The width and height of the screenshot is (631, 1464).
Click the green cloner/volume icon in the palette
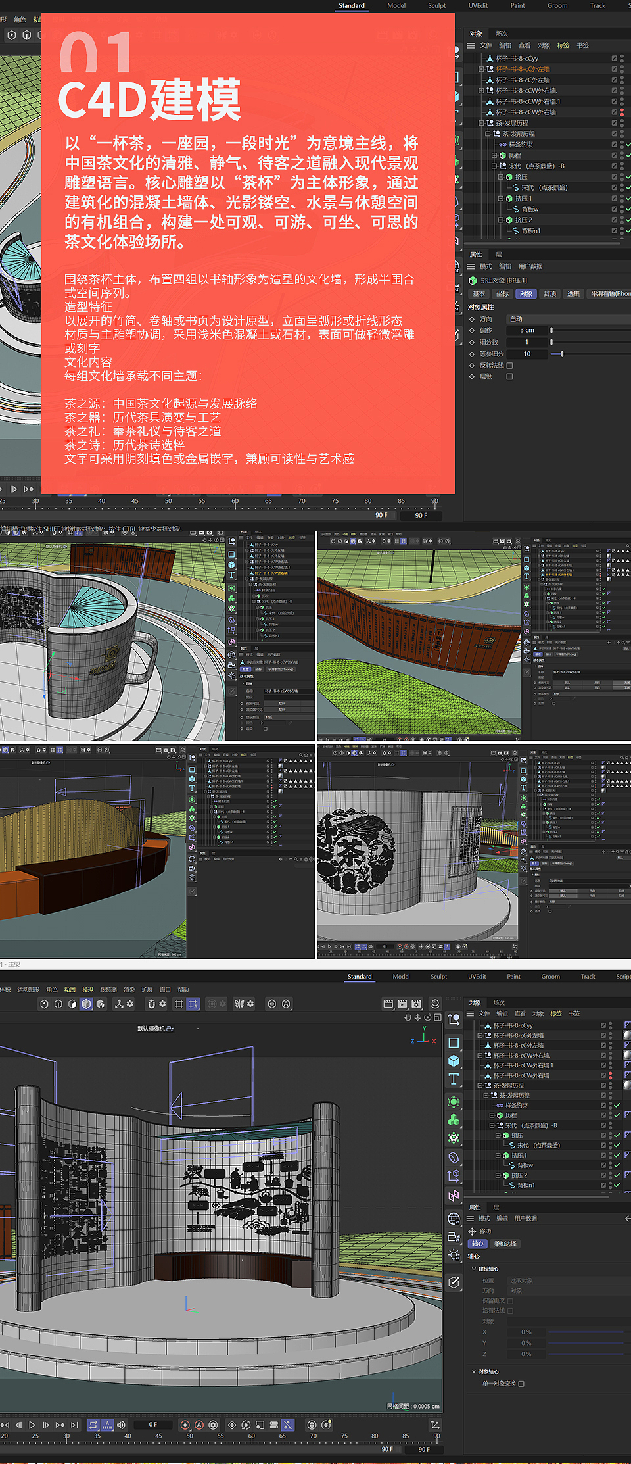(454, 1119)
